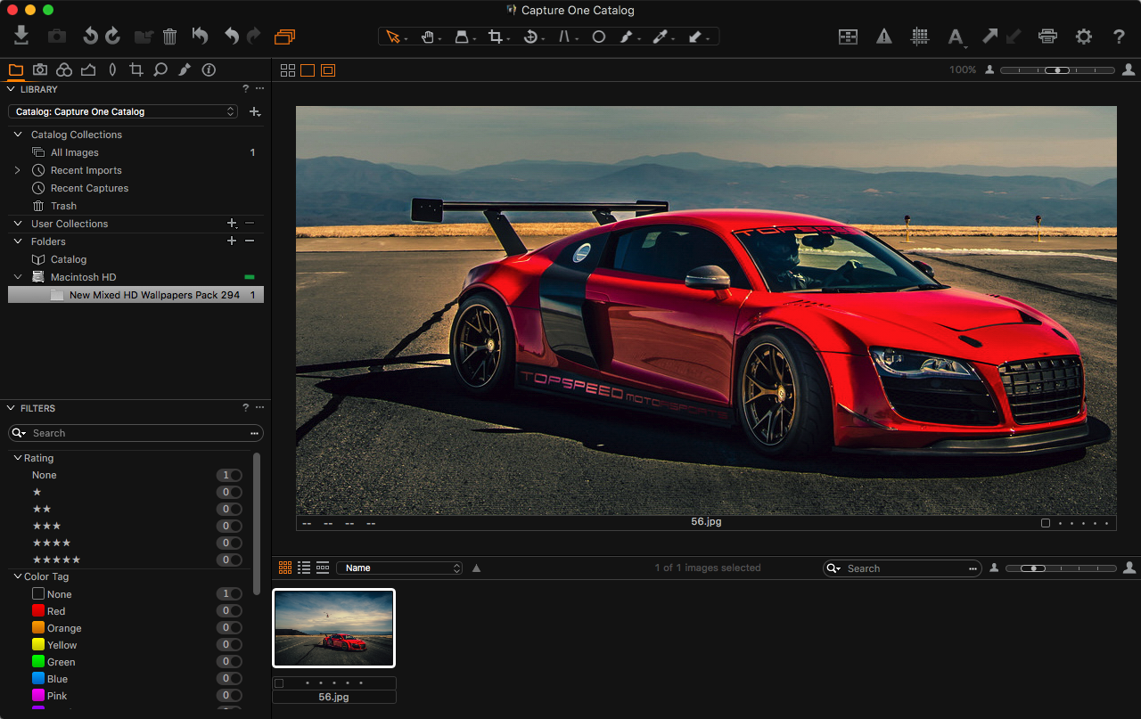Screen dimensions: 1141x719
Task: Click the camera Capture icon in top toolbar
Action: [x=57, y=37]
